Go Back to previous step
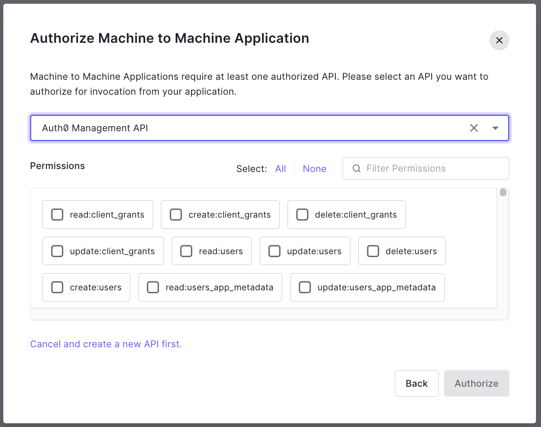 coord(417,383)
